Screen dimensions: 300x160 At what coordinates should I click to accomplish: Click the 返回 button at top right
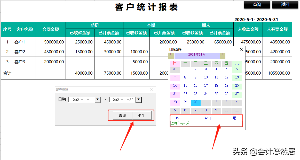click(285, 4)
